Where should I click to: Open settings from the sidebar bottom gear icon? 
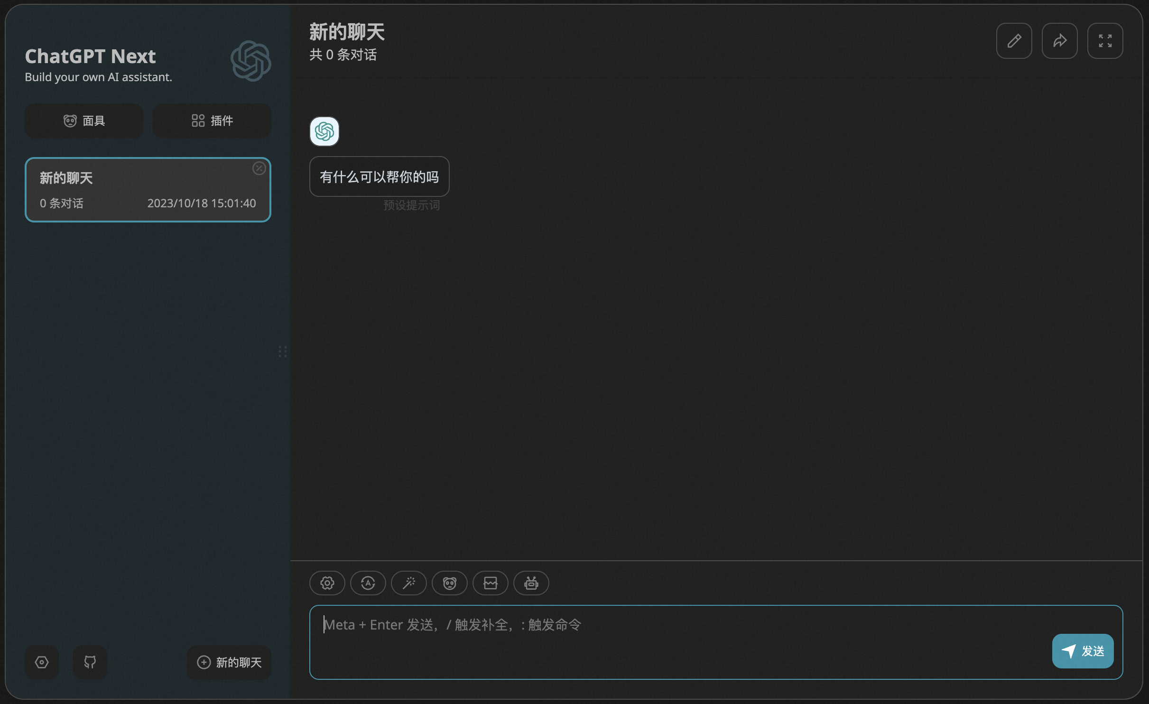tap(42, 662)
